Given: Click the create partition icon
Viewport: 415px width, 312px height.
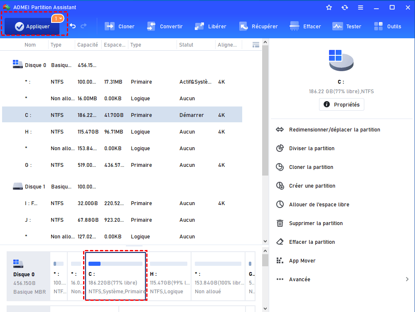Looking at the screenshot, I should tap(280, 186).
